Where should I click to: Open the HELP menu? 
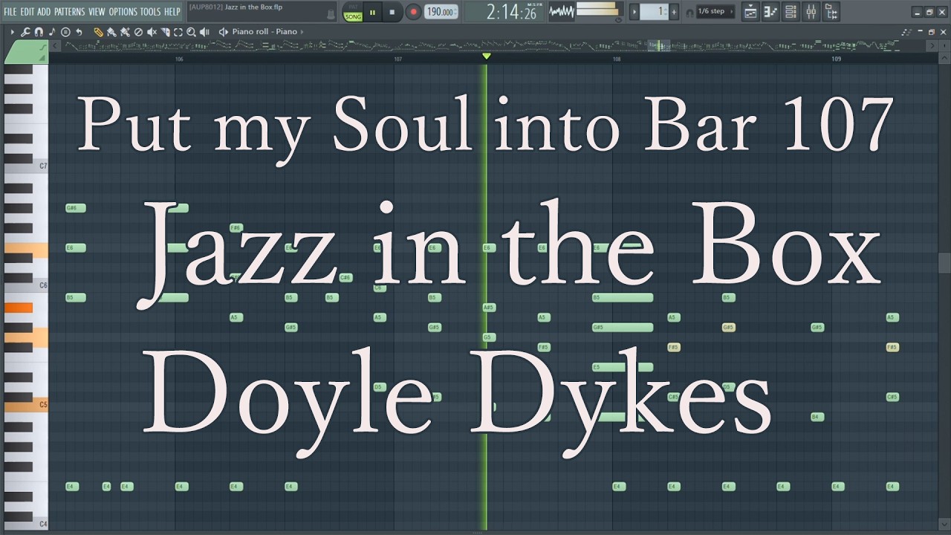tap(172, 12)
